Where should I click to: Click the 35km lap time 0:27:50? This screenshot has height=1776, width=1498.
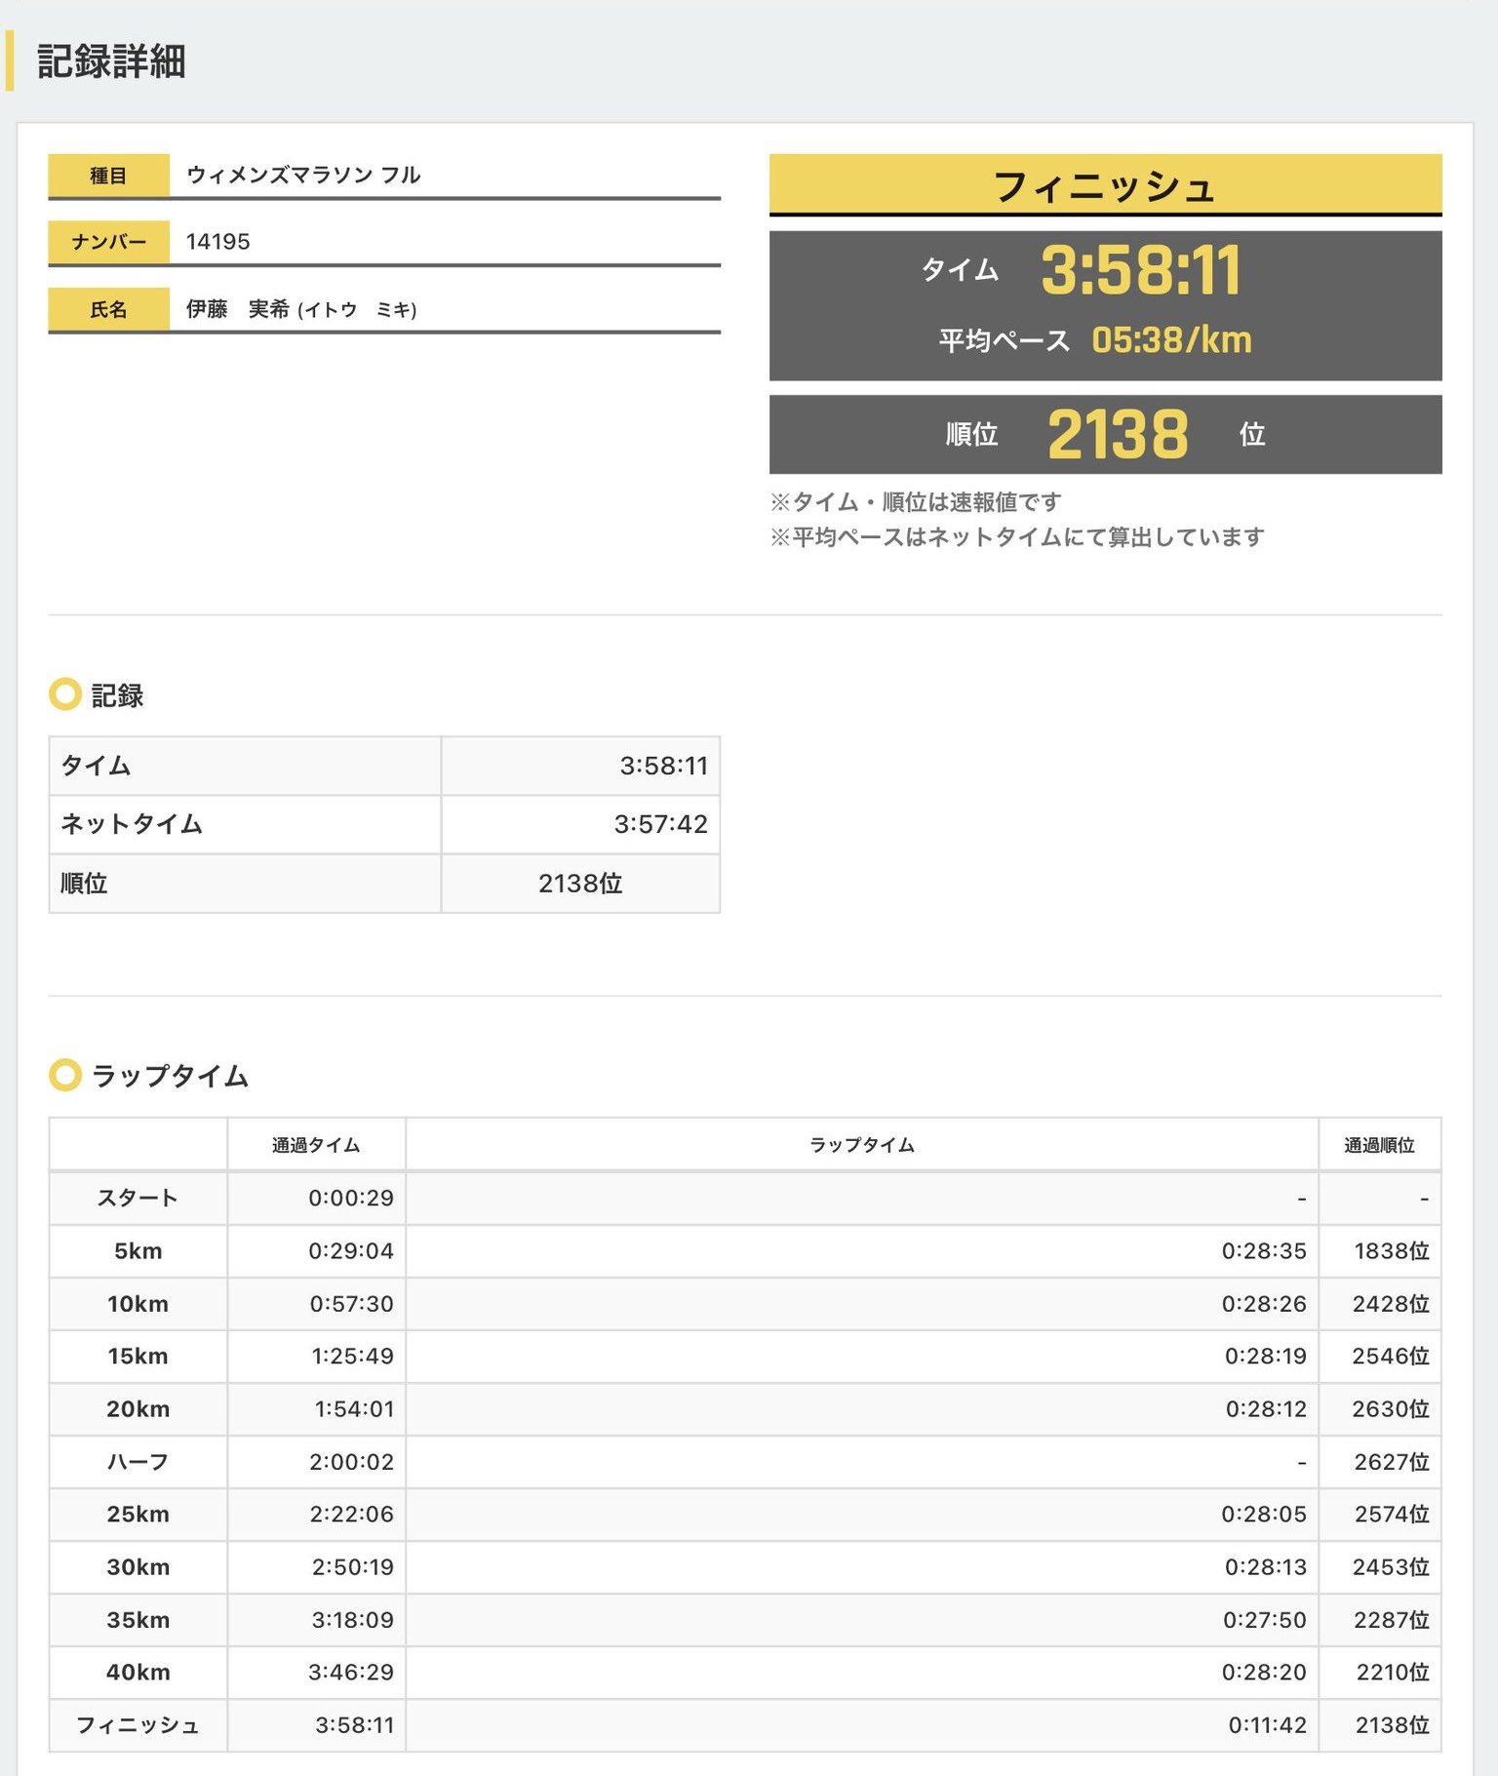tap(1264, 1620)
